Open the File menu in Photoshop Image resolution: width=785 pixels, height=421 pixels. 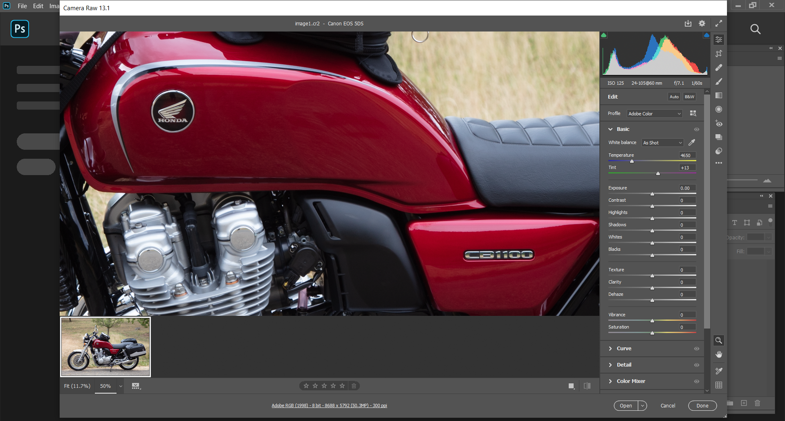coord(22,6)
